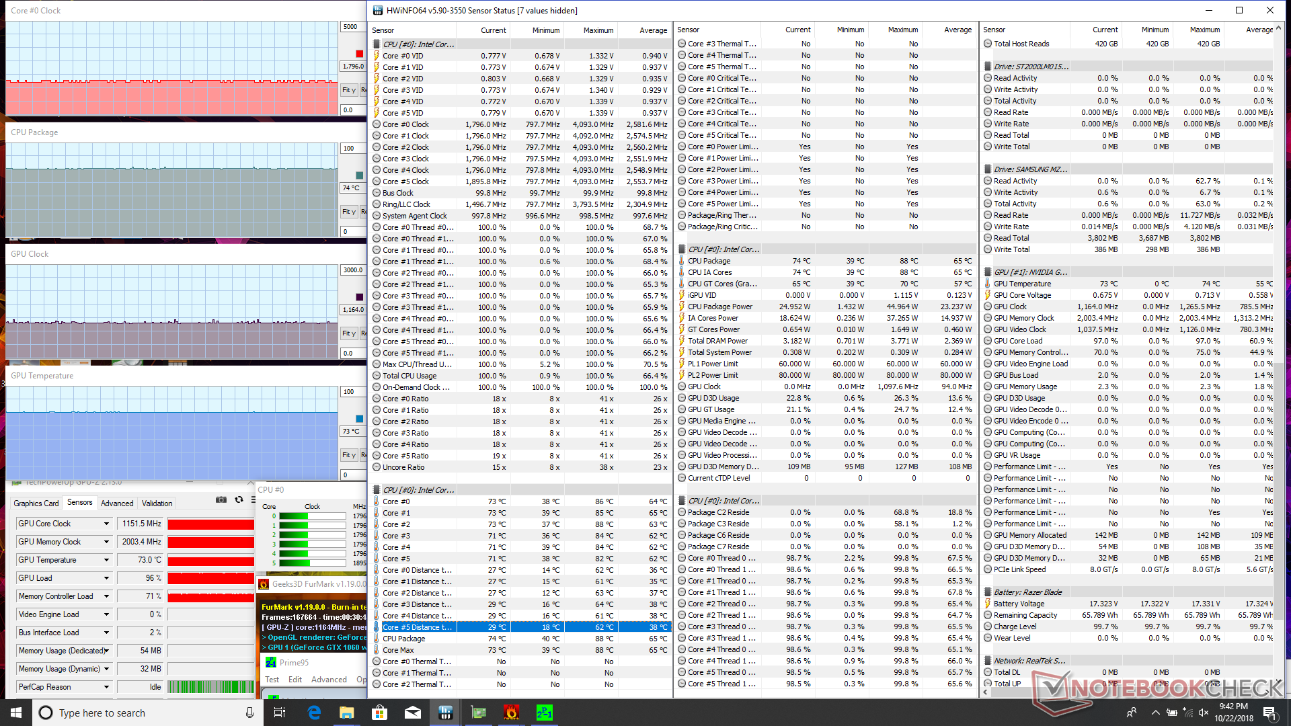This screenshot has height=726, width=1291.
Task: Open the GPU-Z GPU Temperature dropdown
Action: [x=106, y=560]
